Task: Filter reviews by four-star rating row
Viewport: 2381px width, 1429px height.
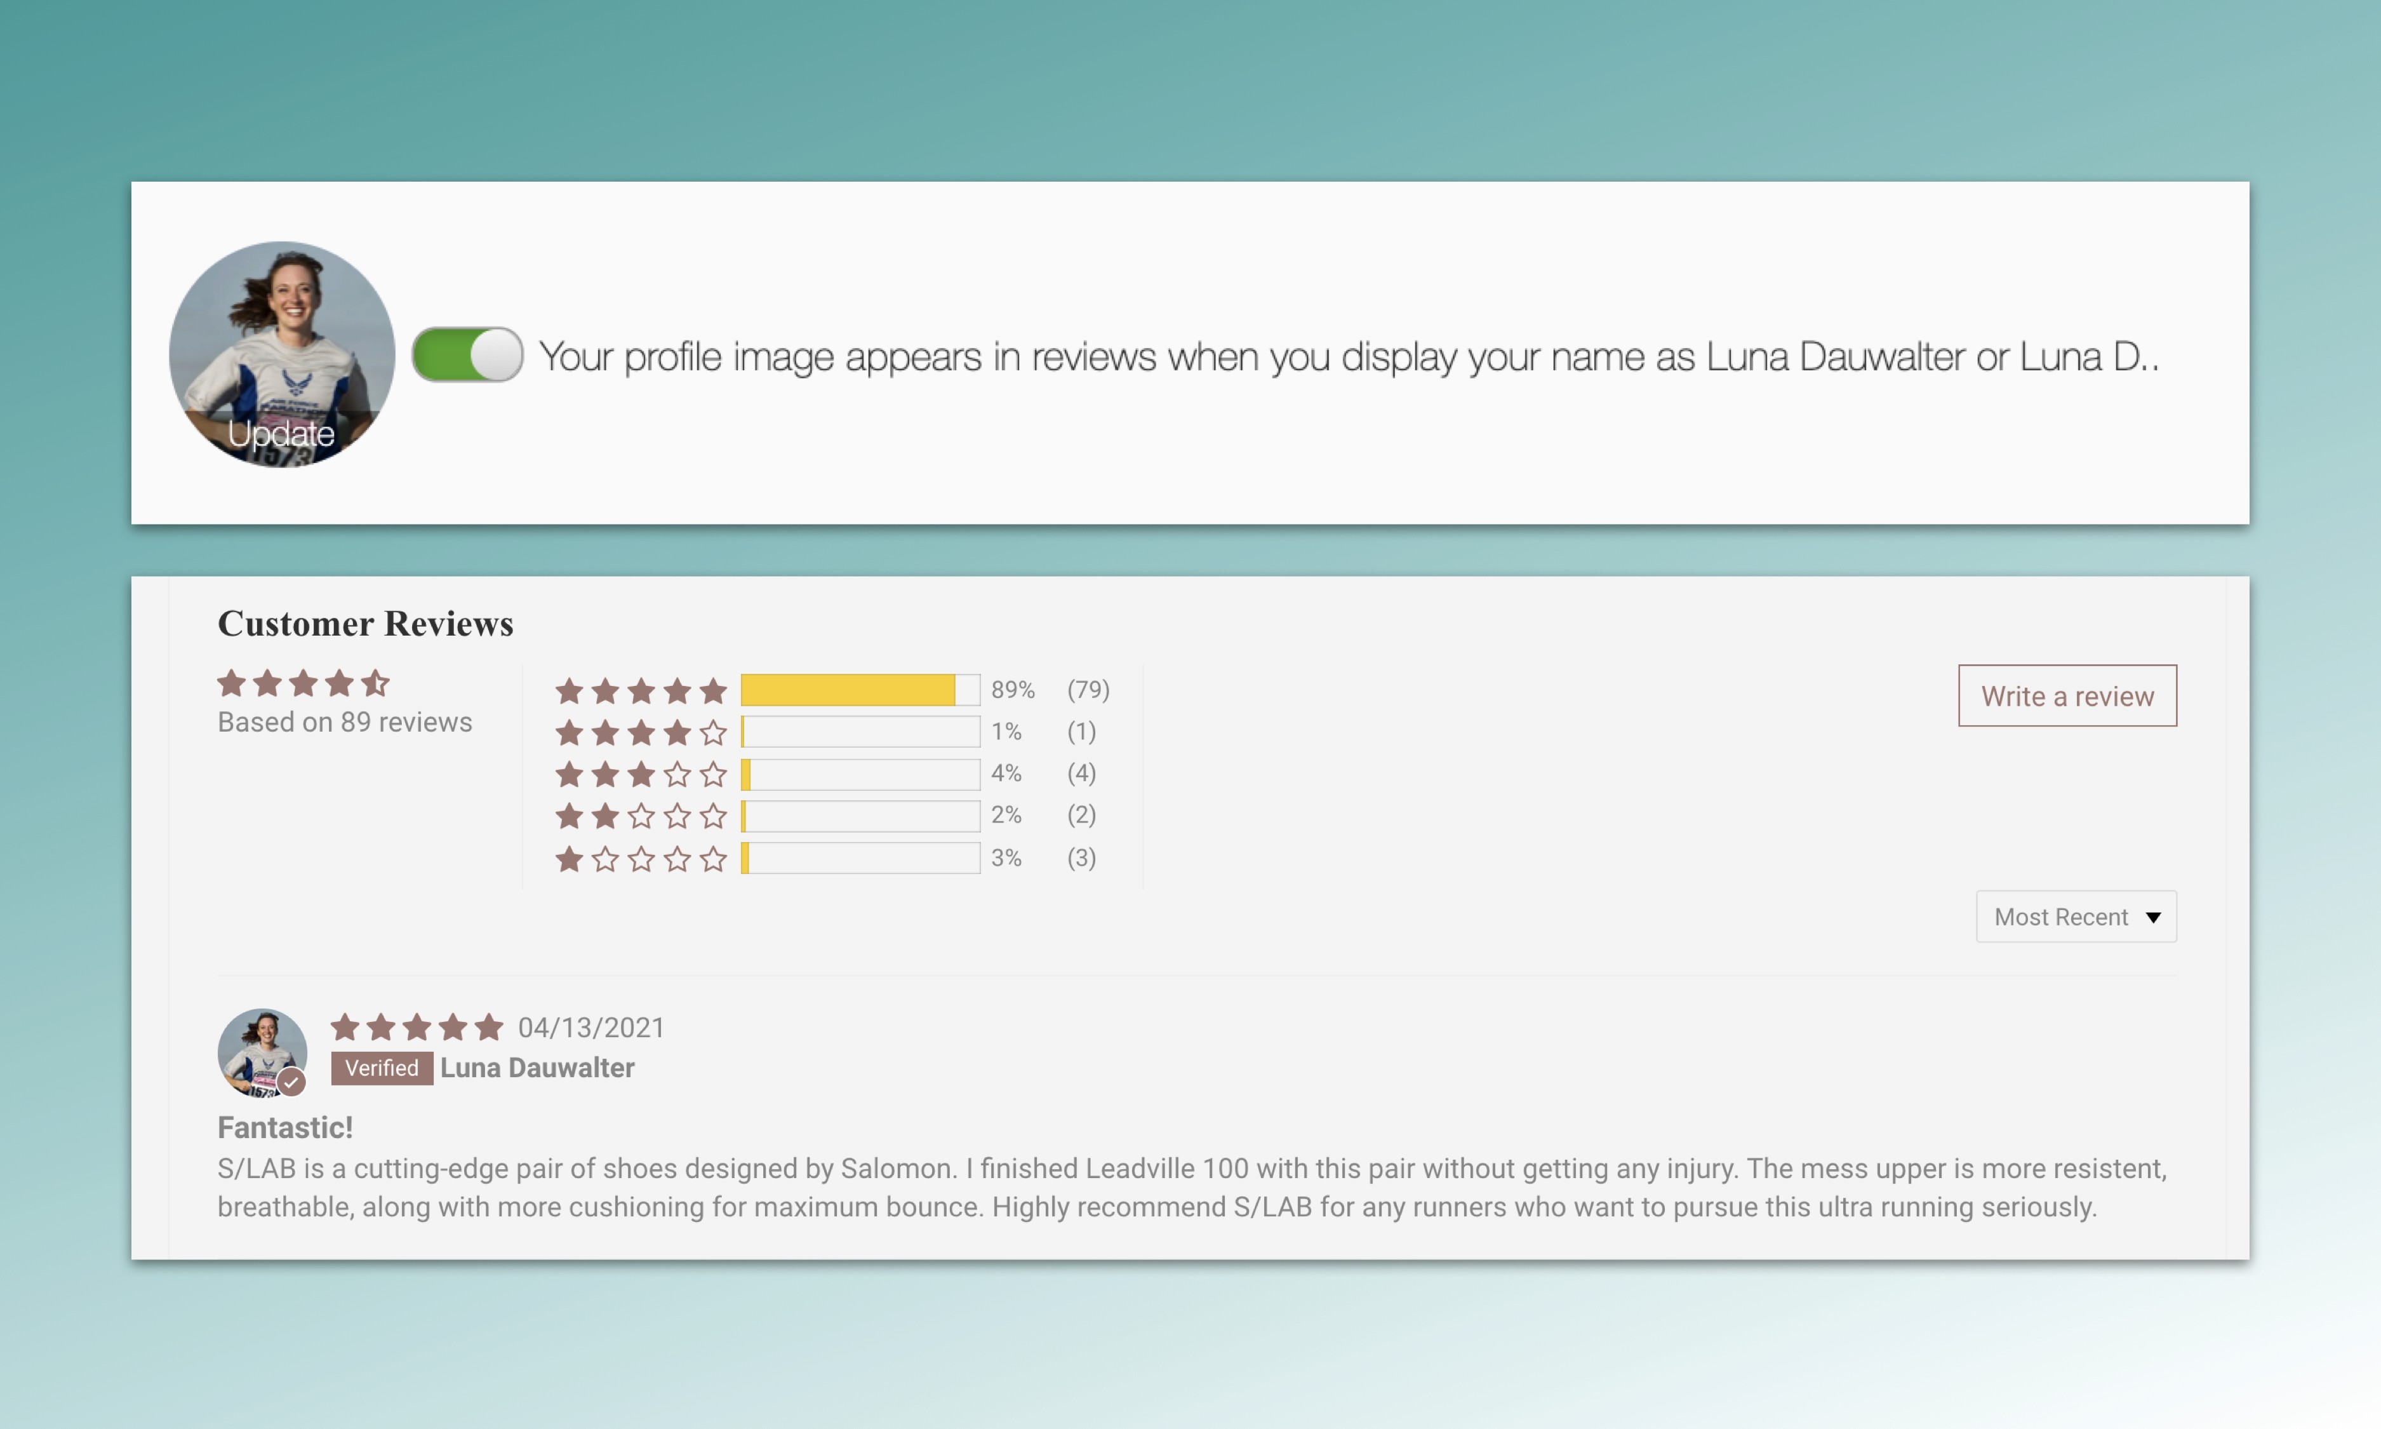Action: 640,733
